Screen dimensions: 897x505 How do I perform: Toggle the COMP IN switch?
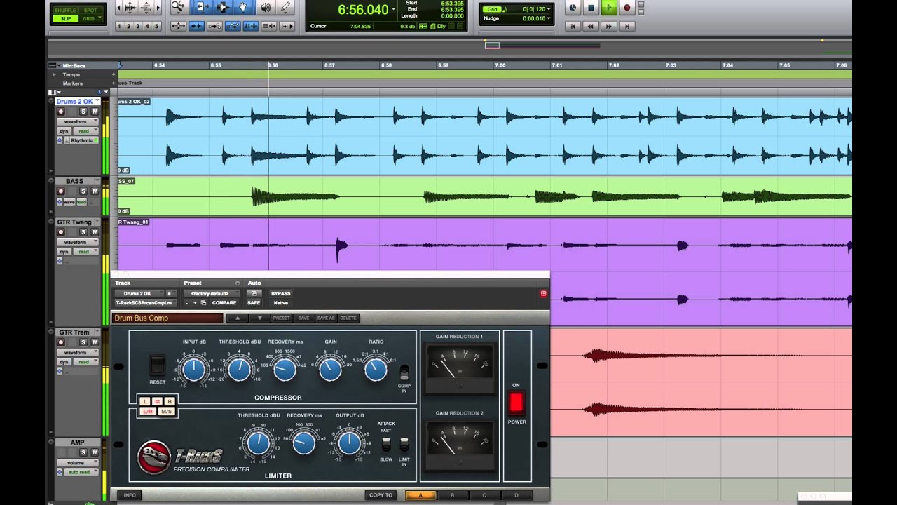pyautogui.click(x=404, y=372)
